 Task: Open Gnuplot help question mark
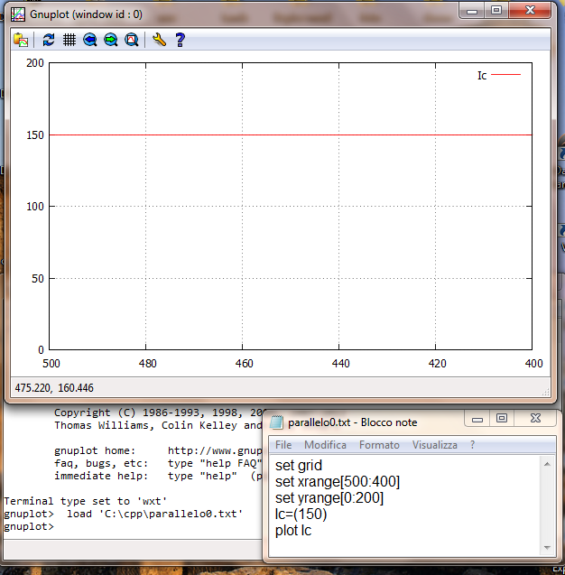(x=180, y=40)
